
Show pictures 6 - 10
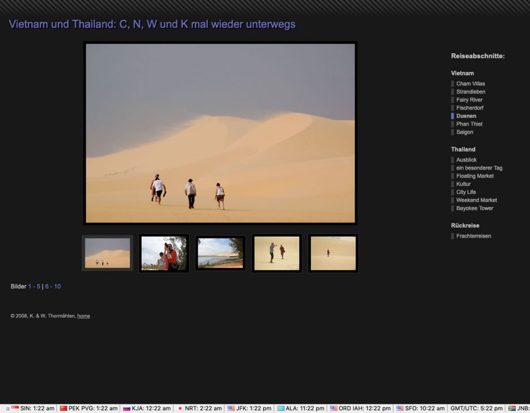tap(53, 286)
